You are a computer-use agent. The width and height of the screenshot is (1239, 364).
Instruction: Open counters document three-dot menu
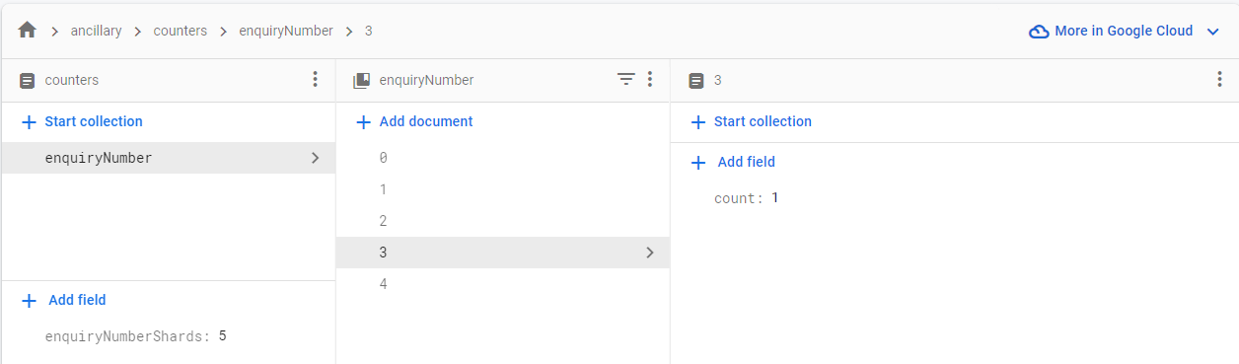[x=315, y=79]
